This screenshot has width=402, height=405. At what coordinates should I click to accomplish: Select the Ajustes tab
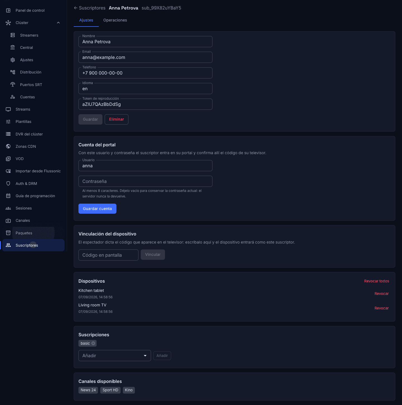pos(86,20)
